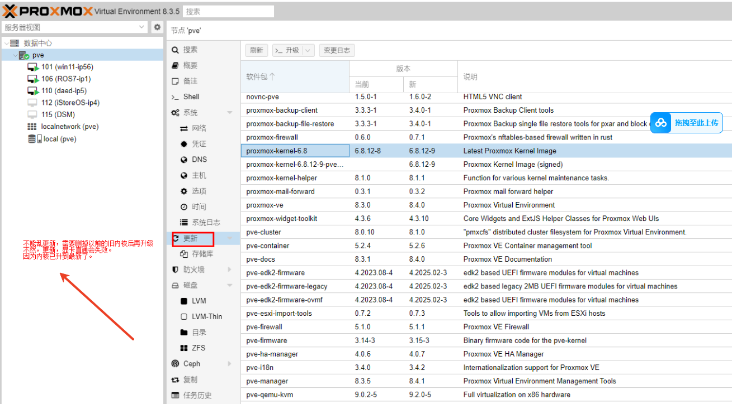The height and width of the screenshot is (404, 732).
Task: Collapse the 系统 section arrow
Action: click(x=229, y=113)
